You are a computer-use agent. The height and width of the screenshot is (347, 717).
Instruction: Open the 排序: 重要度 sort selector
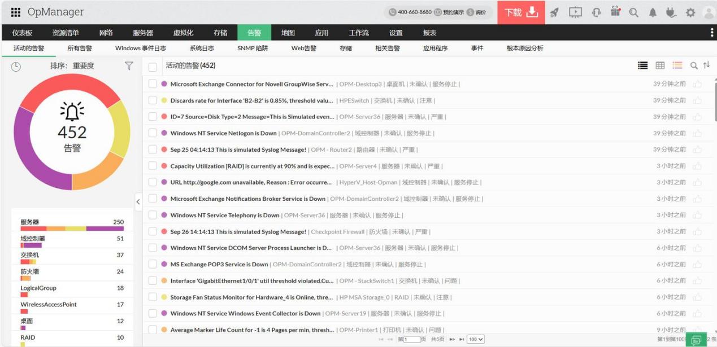(72, 66)
